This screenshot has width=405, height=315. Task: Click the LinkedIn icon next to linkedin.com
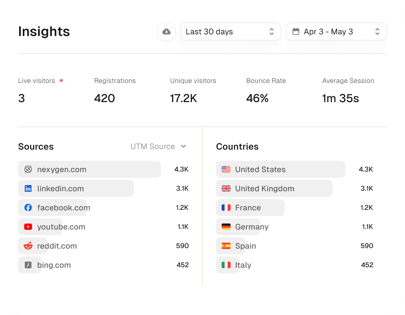coord(28,188)
